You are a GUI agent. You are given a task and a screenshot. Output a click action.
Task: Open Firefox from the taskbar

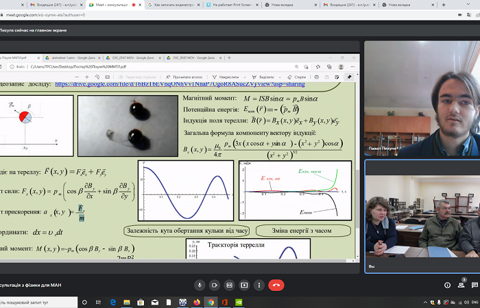point(195,302)
